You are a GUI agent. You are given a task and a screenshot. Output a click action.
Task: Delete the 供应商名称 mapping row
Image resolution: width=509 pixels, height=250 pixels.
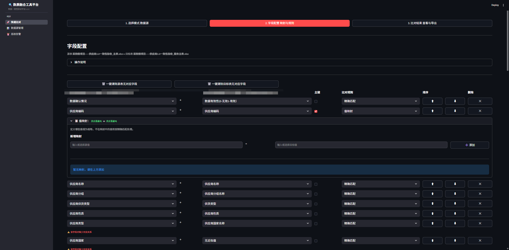pyautogui.click(x=480, y=184)
